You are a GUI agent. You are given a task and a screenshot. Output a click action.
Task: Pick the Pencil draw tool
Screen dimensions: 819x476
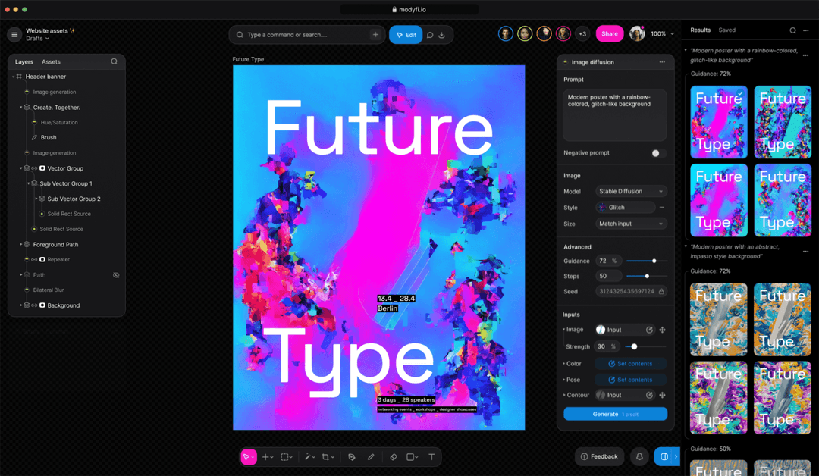point(371,457)
